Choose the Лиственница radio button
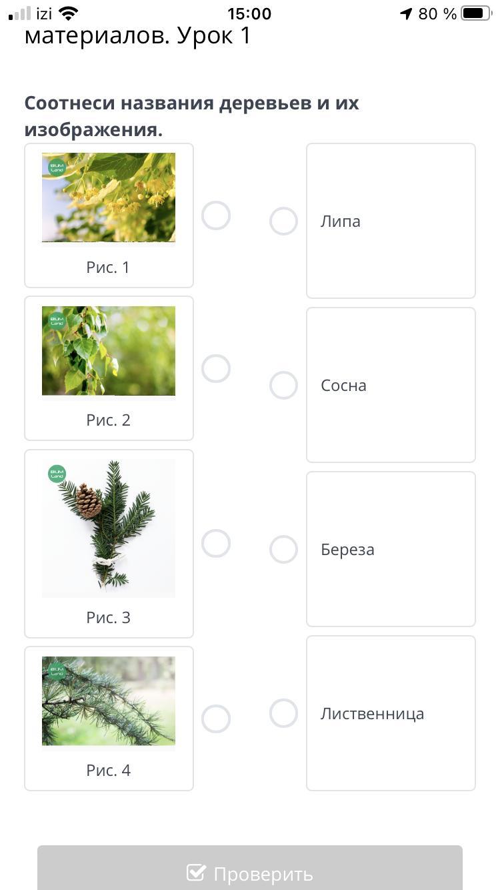 pyautogui.click(x=283, y=713)
